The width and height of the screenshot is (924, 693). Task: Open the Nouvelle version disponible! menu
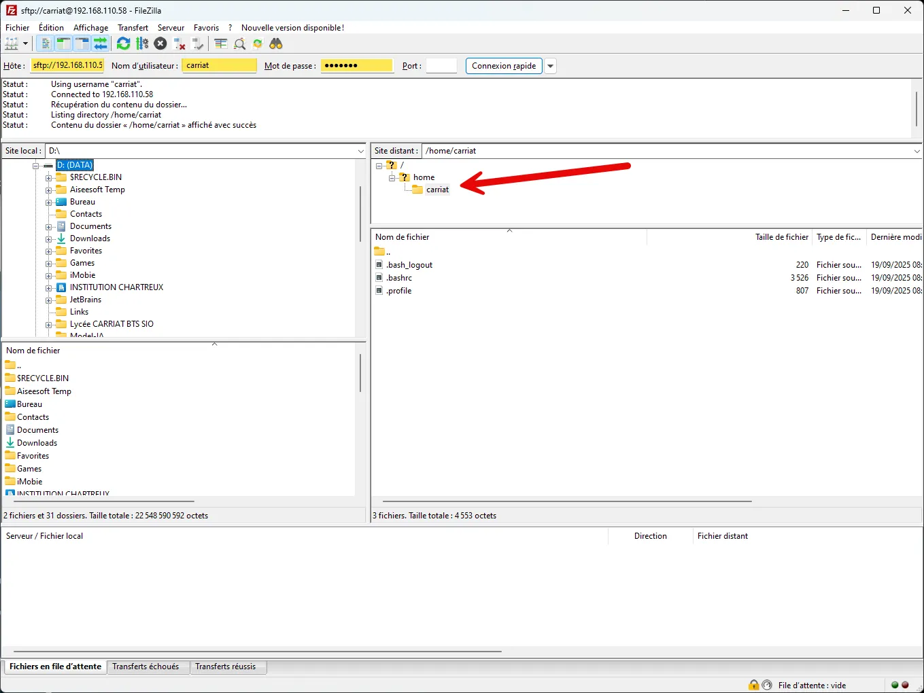point(292,28)
